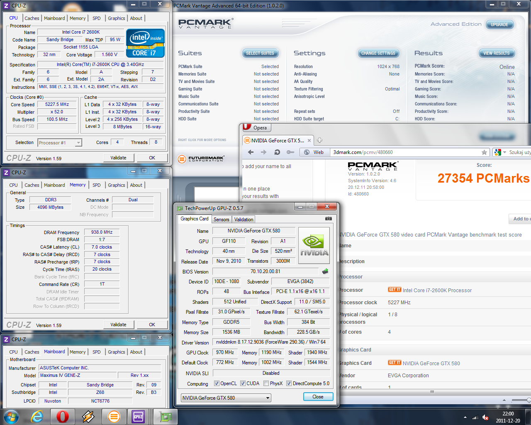Image resolution: width=531 pixels, height=425 pixels.
Task: Open the Web address type dropdown in Opera
Action: pos(315,152)
